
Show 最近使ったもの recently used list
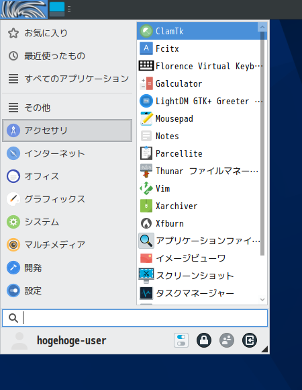[x=67, y=56]
